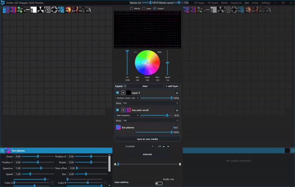Viewport: 295px width, 187px height.
Task: Adjust Master int. slider
Action: pos(147,3)
